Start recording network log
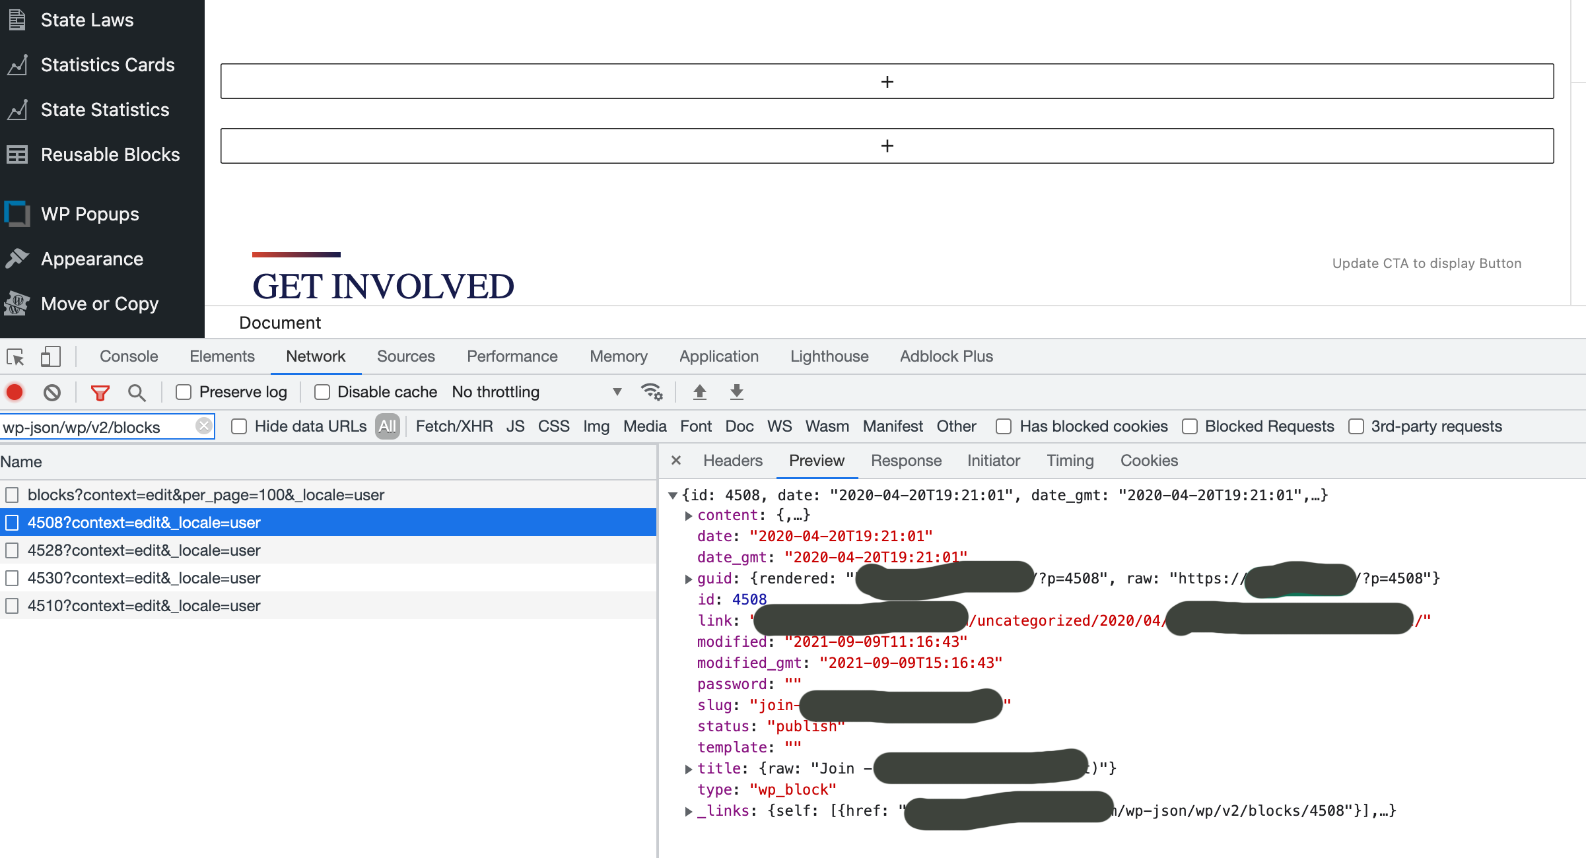 click(x=15, y=392)
